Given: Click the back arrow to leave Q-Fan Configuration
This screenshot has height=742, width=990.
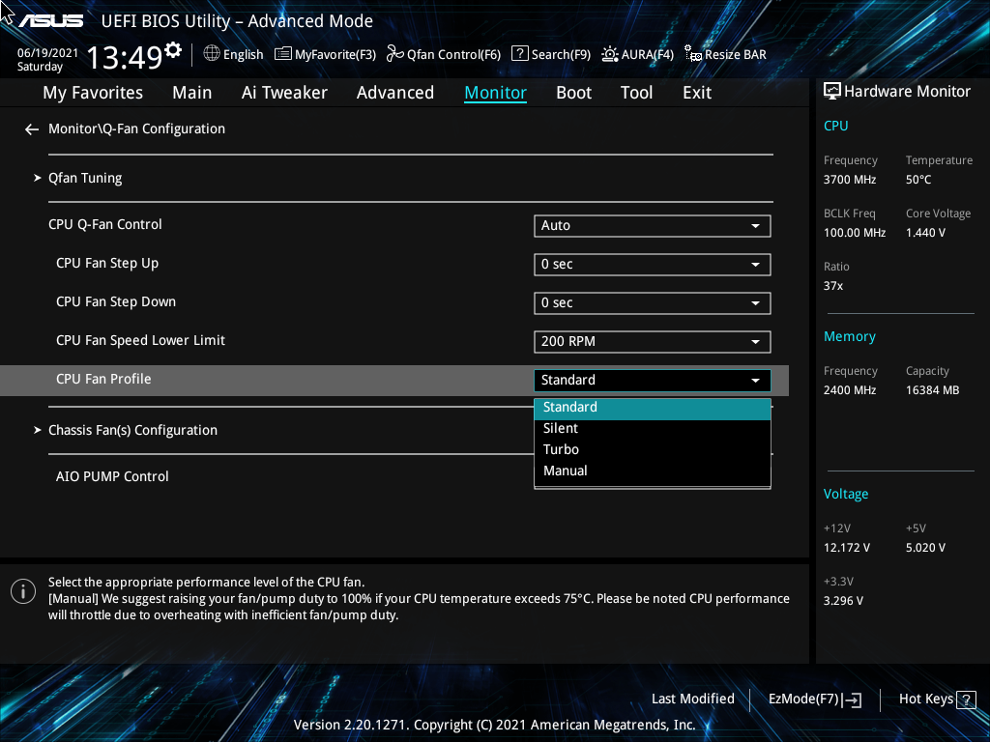Looking at the screenshot, I should [x=31, y=128].
